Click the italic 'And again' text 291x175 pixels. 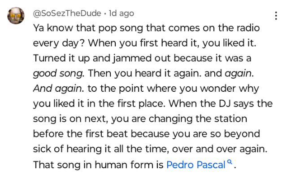coord(57,88)
